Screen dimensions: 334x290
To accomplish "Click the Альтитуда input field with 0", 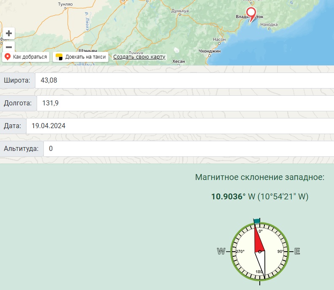I will click(189, 149).
